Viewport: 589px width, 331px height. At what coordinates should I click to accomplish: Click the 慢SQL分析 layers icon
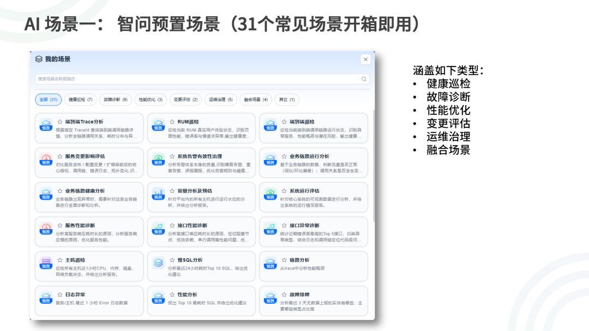pos(158,263)
